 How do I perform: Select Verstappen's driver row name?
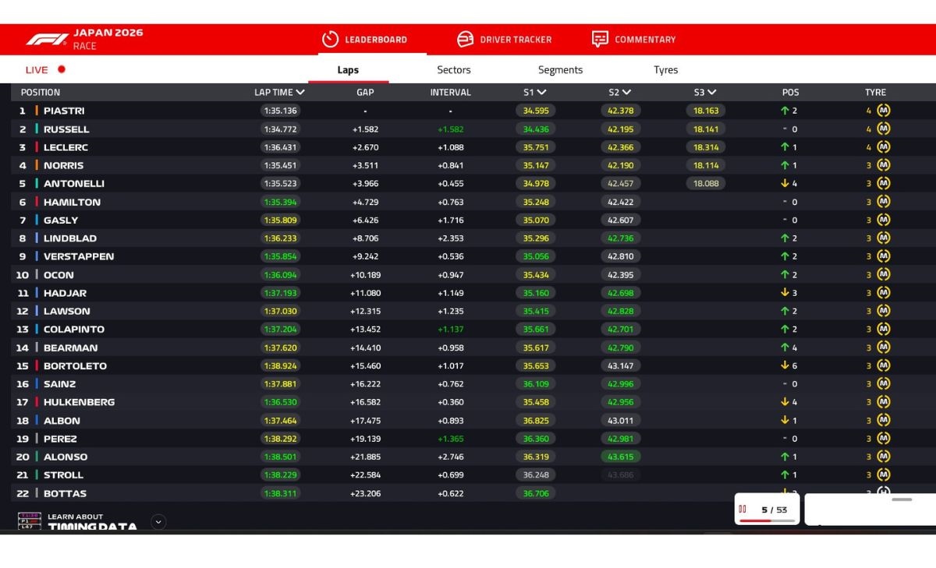(79, 256)
